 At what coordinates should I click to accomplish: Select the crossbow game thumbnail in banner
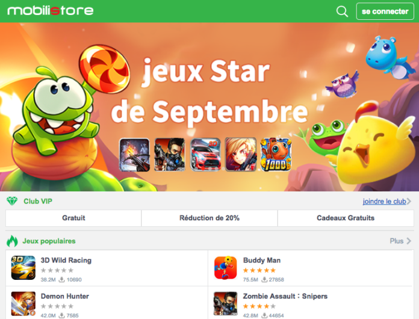tap(134, 155)
